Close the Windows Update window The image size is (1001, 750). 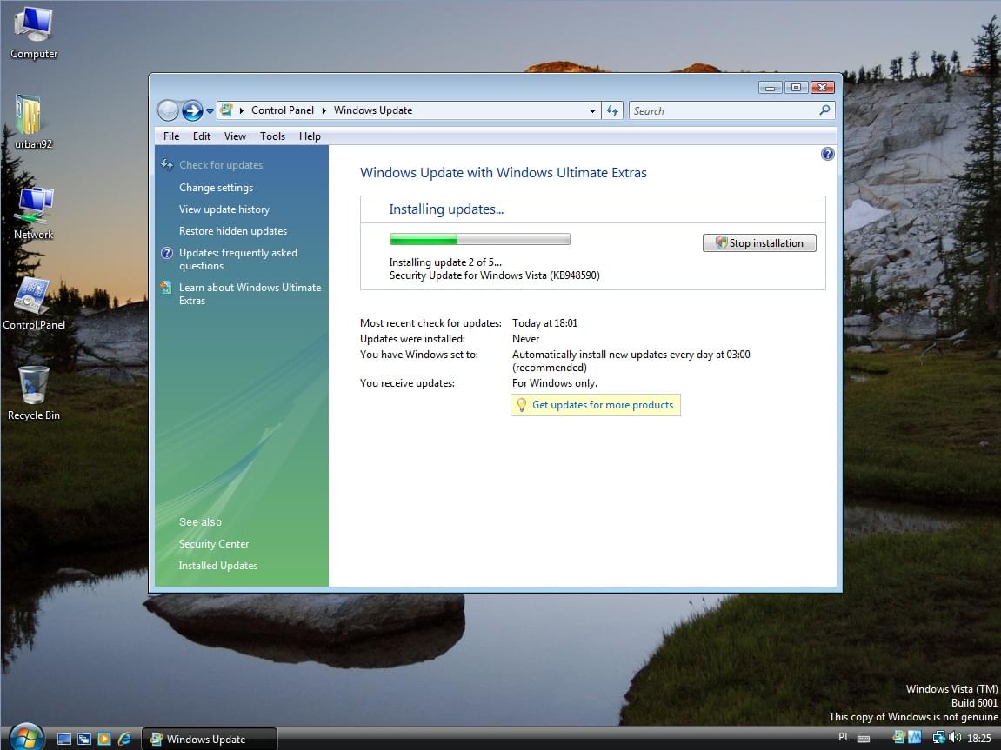(822, 88)
